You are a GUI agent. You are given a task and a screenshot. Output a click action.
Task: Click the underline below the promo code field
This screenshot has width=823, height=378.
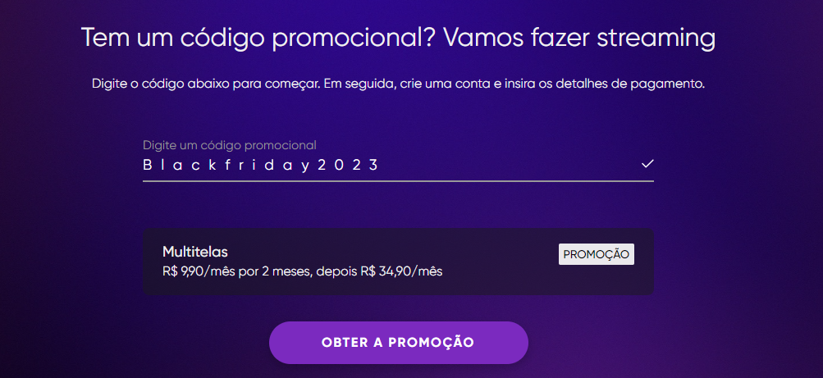click(x=398, y=181)
